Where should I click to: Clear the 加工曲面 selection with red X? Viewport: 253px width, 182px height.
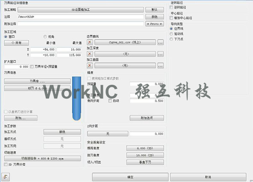(90, 66)
